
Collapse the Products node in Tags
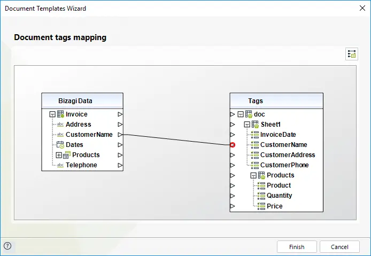point(253,175)
